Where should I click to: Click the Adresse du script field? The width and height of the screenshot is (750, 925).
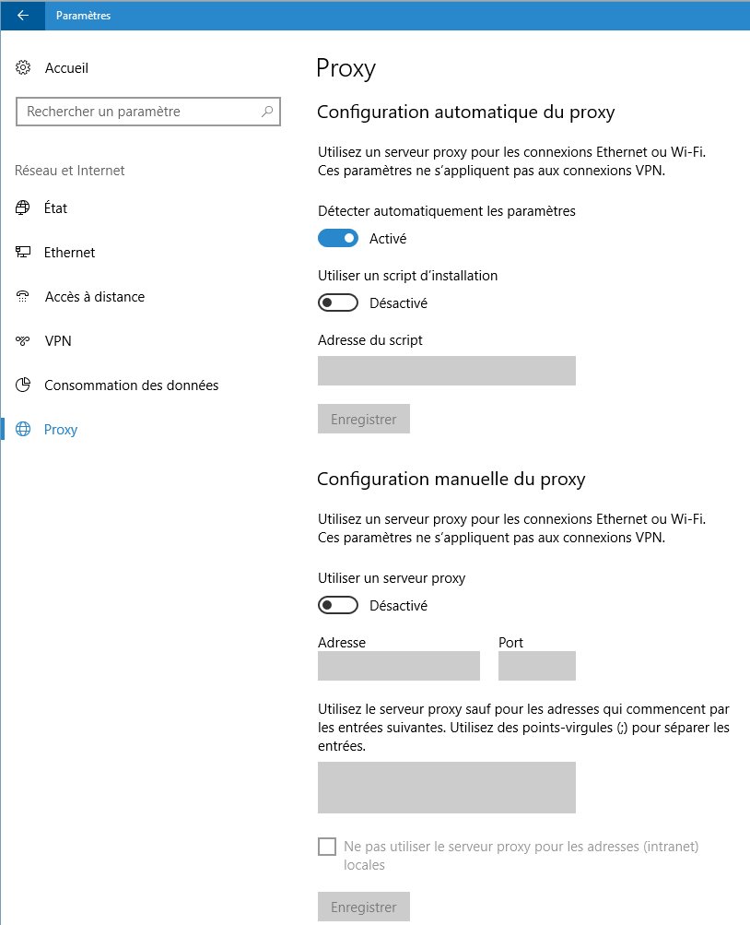[446, 371]
